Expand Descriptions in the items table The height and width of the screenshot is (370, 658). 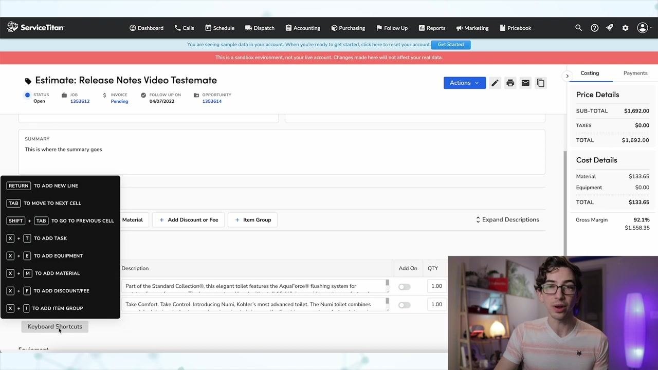(x=507, y=219)
